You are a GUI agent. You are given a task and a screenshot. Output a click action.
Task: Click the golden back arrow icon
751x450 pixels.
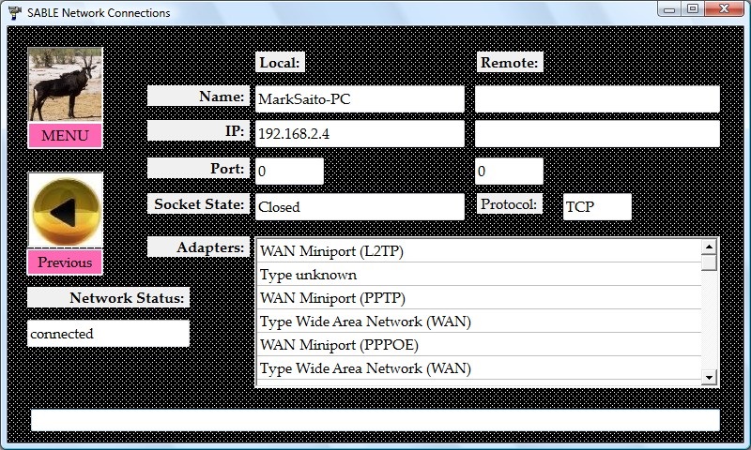point(65,211)
